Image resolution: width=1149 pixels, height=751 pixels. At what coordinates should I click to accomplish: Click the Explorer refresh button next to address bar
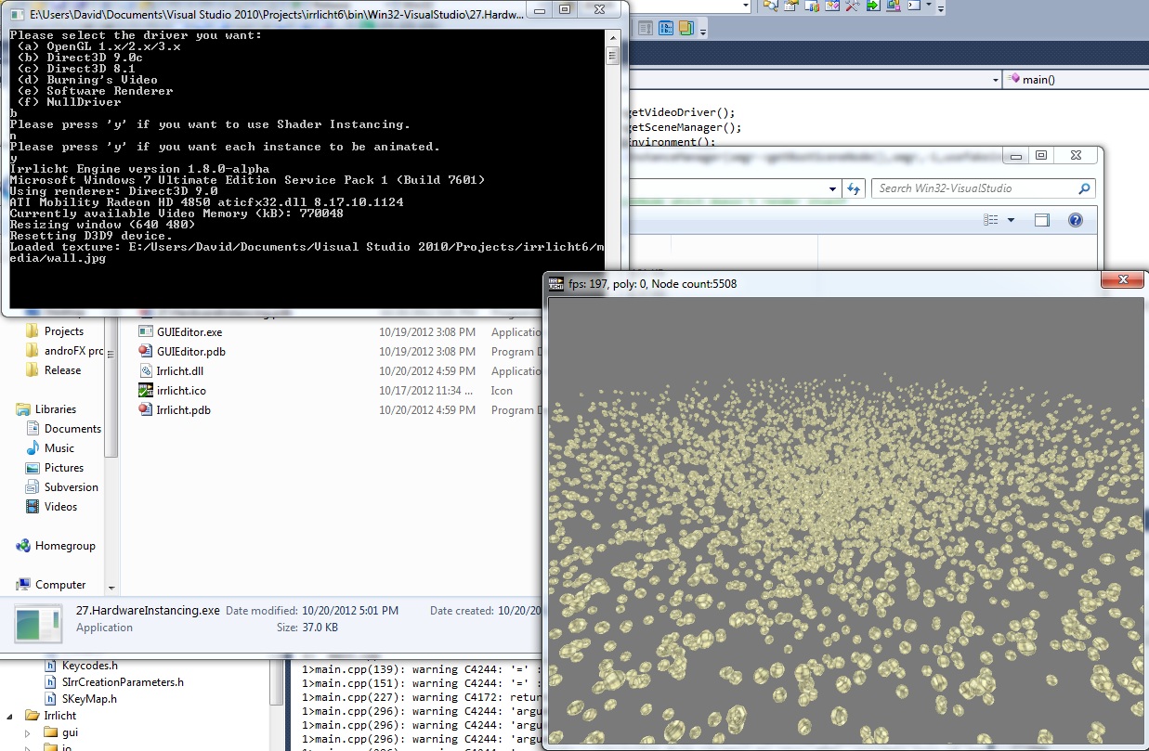[x=854, y=188]
